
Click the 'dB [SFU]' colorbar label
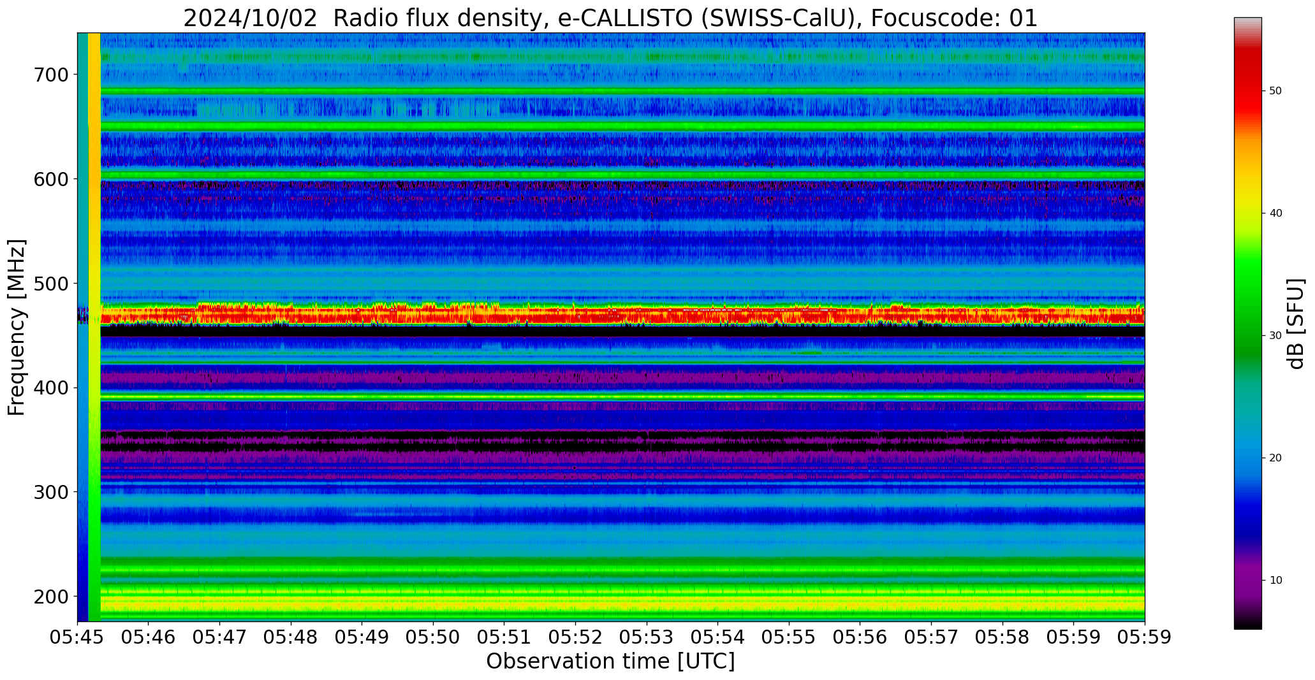coord(1296,323)
